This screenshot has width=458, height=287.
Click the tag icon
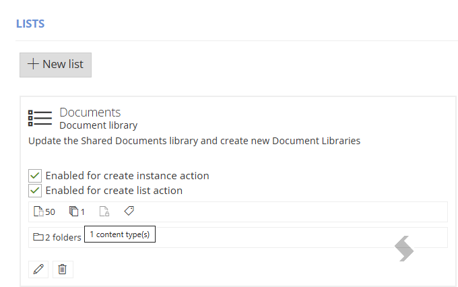click(129, 211)
